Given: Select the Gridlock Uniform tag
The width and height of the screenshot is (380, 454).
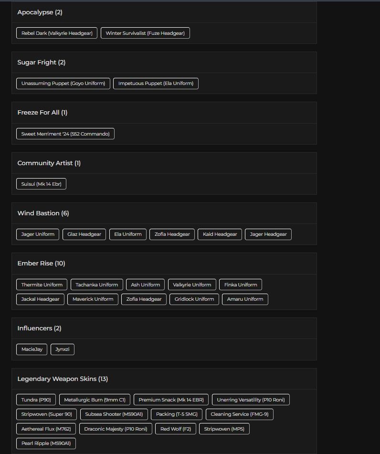Looking at the screenshot, I should [x=194, y=299].
